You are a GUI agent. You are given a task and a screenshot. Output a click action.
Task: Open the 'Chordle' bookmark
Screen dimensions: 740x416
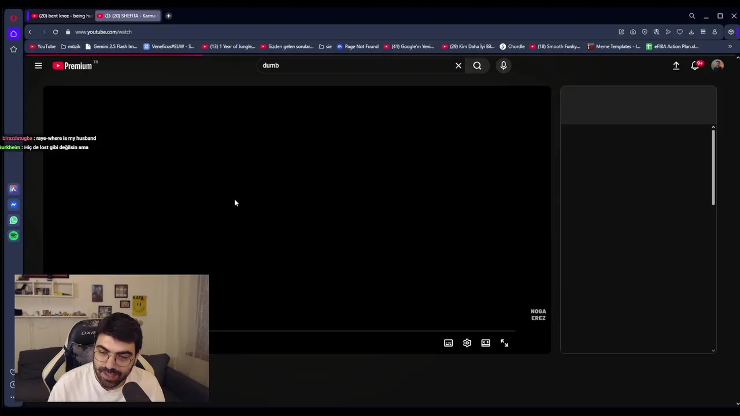click(x=512, y=47)
